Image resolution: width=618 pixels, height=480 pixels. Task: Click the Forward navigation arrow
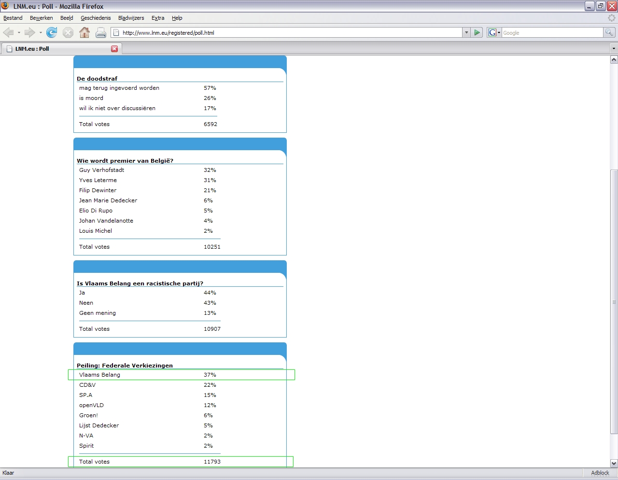pos(30,33)
